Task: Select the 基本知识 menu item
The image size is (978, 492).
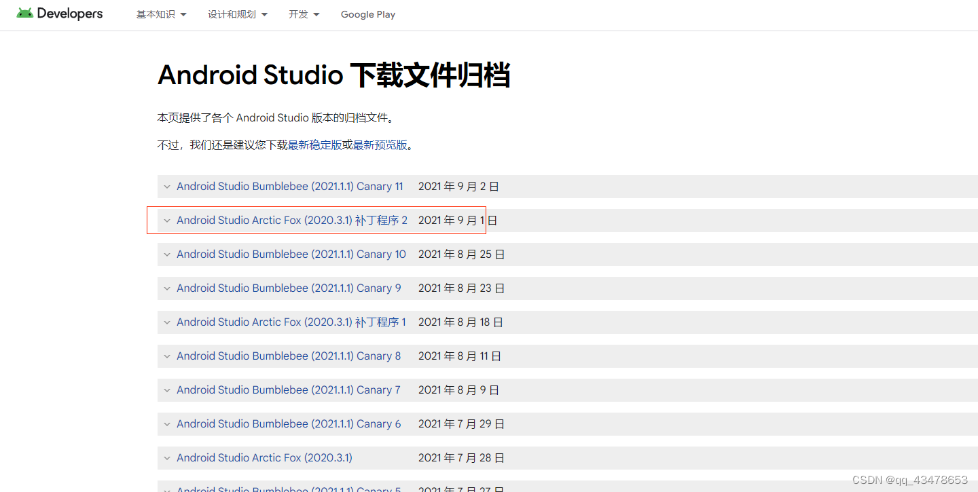Action: click(x=156, y=14)
